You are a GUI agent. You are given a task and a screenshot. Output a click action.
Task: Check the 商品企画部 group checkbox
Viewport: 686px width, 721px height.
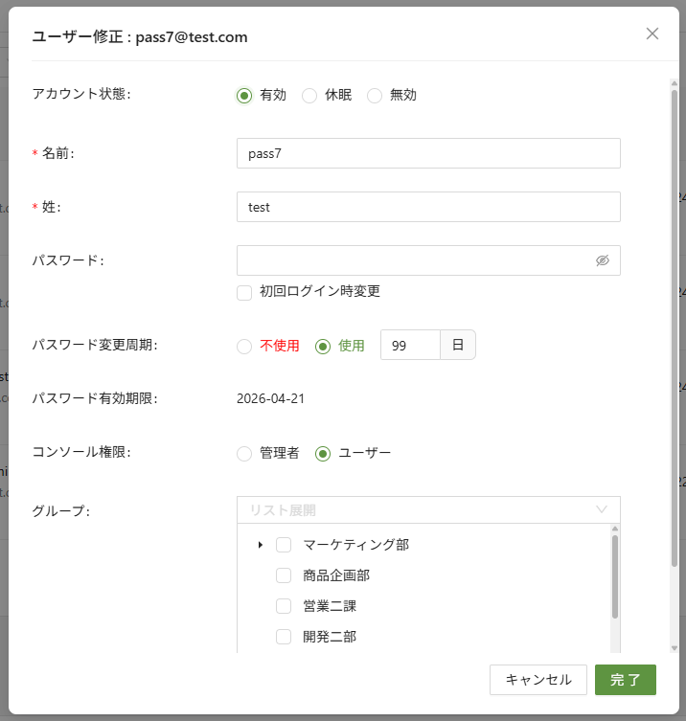[x=284, y=575]
